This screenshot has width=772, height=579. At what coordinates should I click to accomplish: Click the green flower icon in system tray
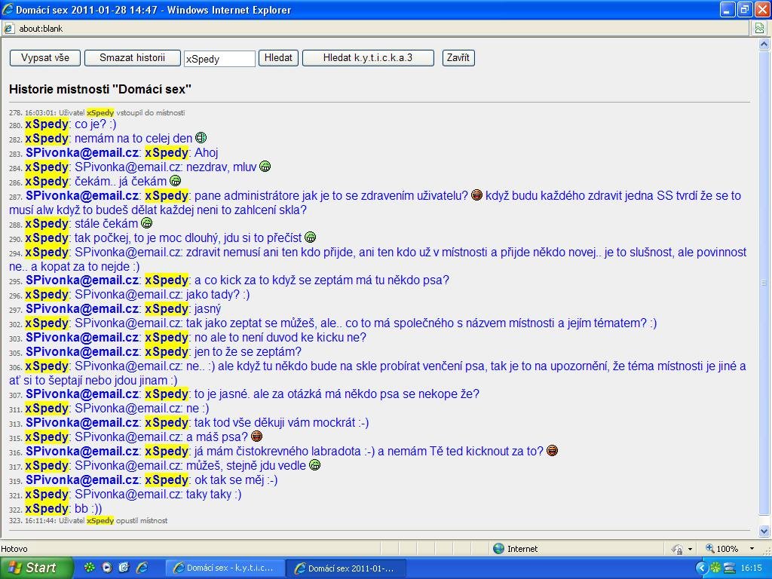click(715, 568)
